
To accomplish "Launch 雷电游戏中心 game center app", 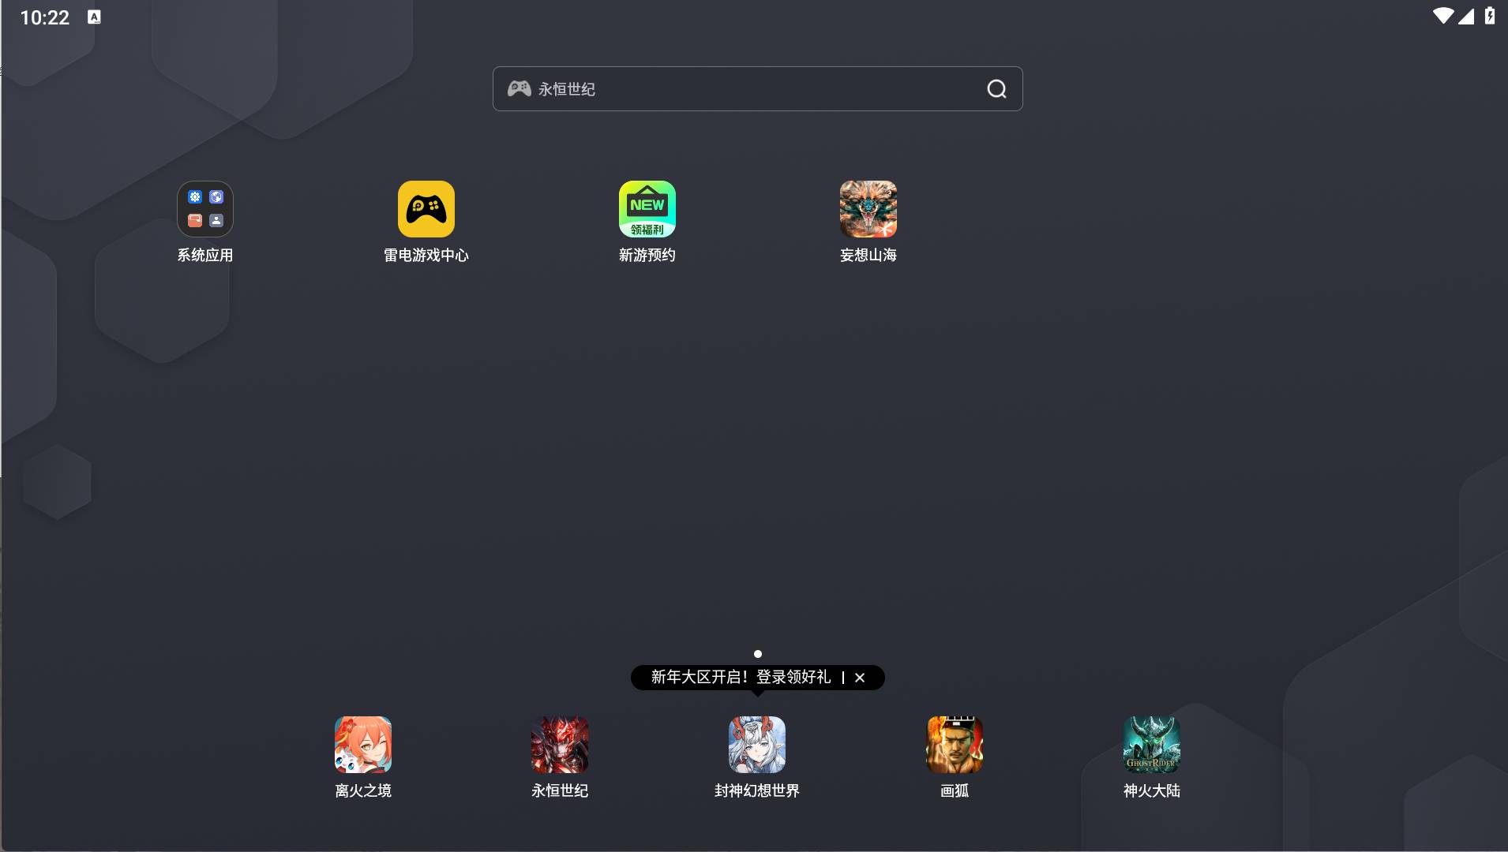I will coord(426,210).
